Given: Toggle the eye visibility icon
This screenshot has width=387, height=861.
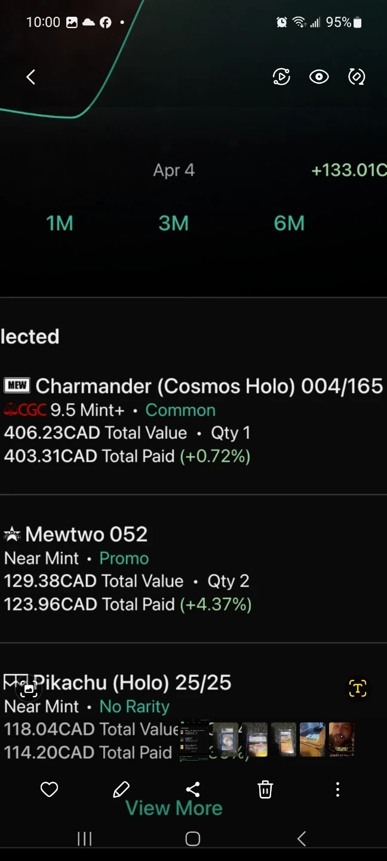Looking at the screenshot, I should click(x=319, y=77).
